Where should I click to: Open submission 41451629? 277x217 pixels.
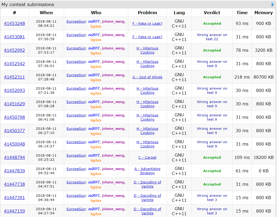click(14, 104)
